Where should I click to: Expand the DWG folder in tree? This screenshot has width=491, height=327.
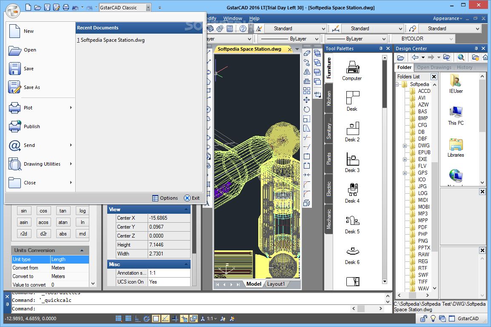click(x=405, y=146)
